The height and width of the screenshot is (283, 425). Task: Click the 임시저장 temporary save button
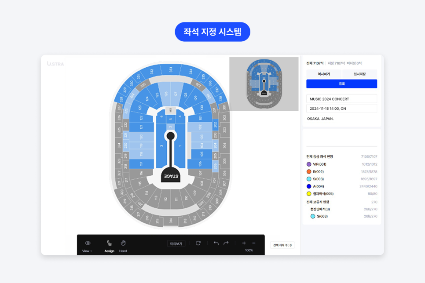click(359, 74)
